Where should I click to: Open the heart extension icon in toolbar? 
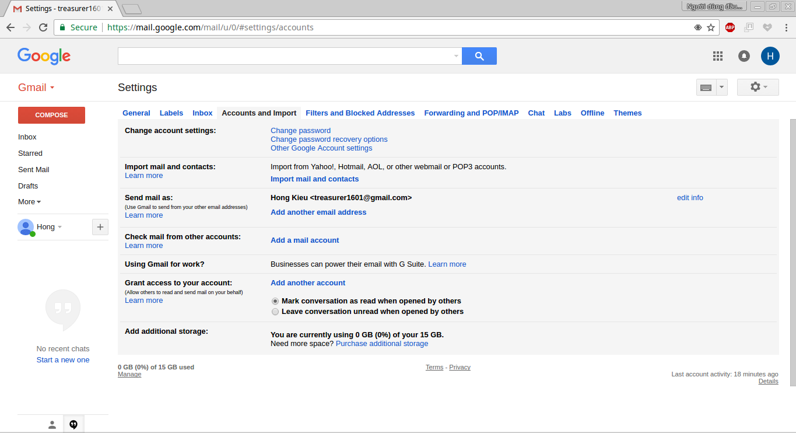[x=767, y=27]
